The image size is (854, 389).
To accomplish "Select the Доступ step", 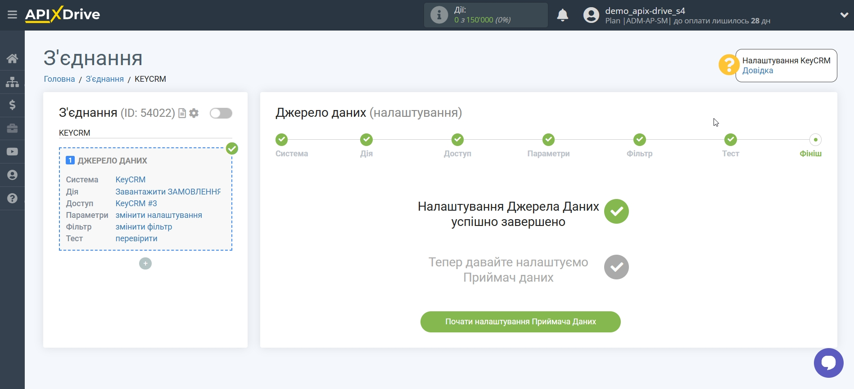I will [458, 140].
